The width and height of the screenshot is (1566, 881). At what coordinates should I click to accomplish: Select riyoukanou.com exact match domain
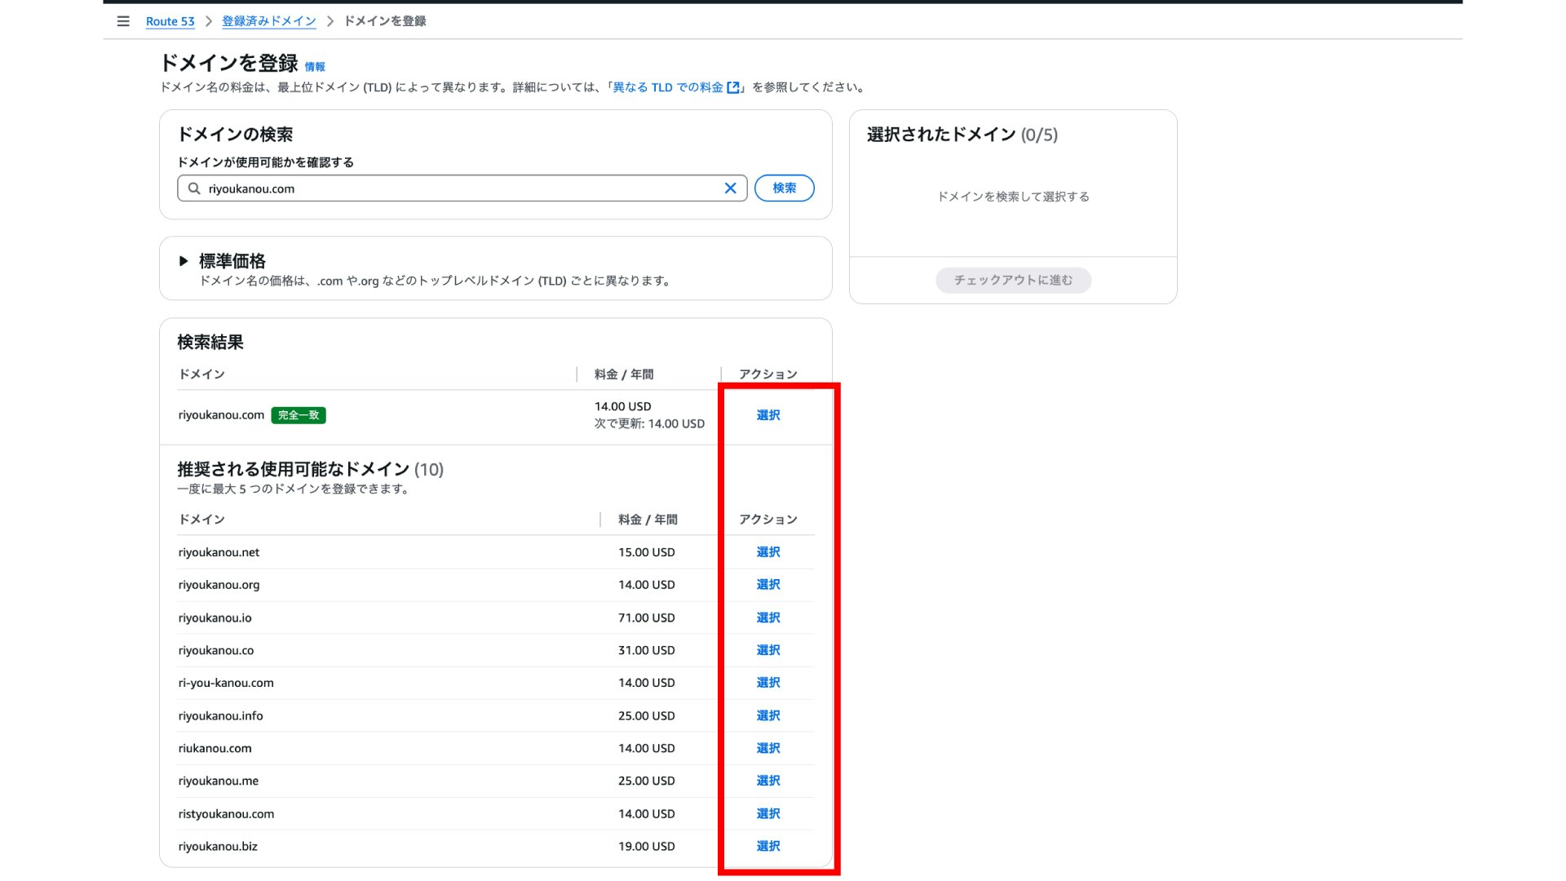(768, 415)
